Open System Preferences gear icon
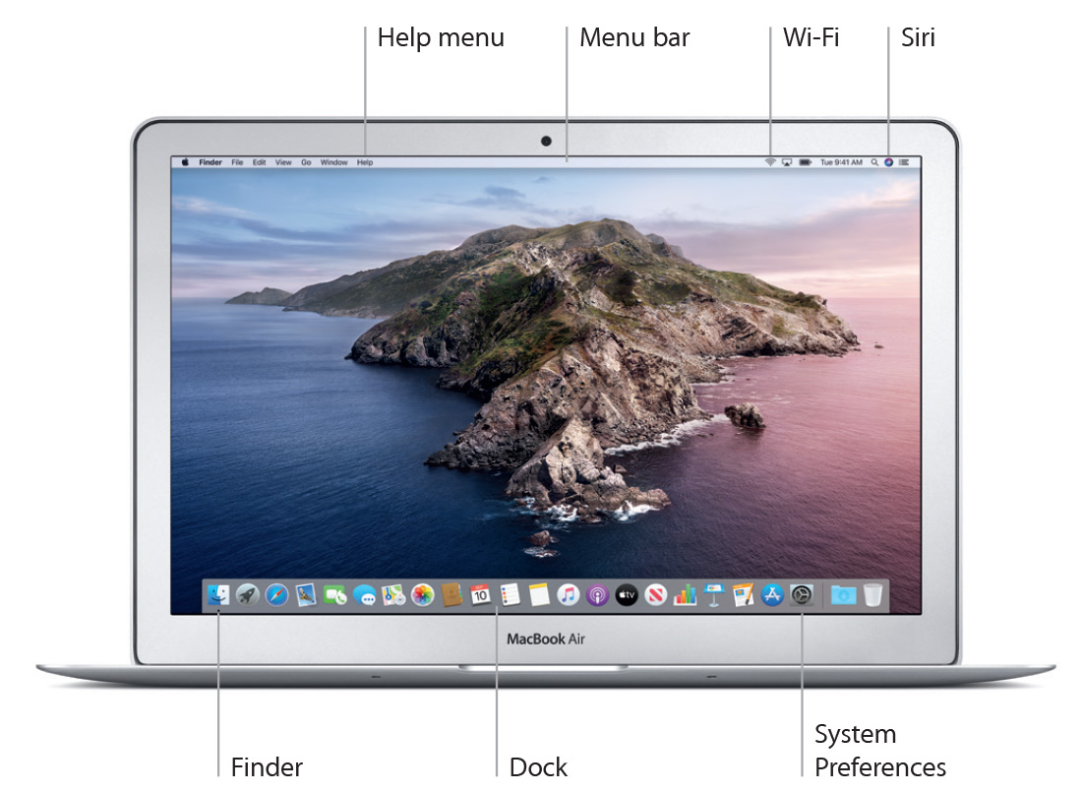Image resolution: width=1082 pixels, height=792 pixels. point(802,595)
